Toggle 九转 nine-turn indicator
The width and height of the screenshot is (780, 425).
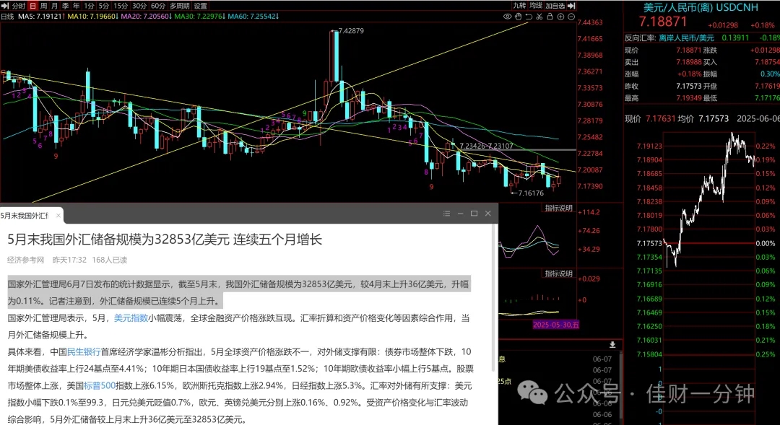519,6
